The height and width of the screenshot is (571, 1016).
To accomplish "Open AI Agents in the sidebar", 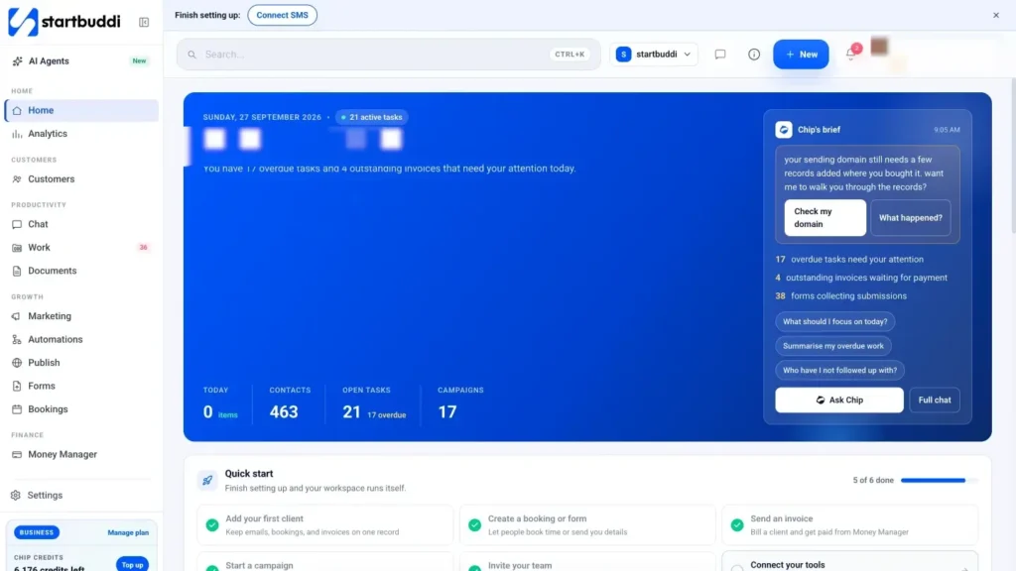I will tap(81, 60).
